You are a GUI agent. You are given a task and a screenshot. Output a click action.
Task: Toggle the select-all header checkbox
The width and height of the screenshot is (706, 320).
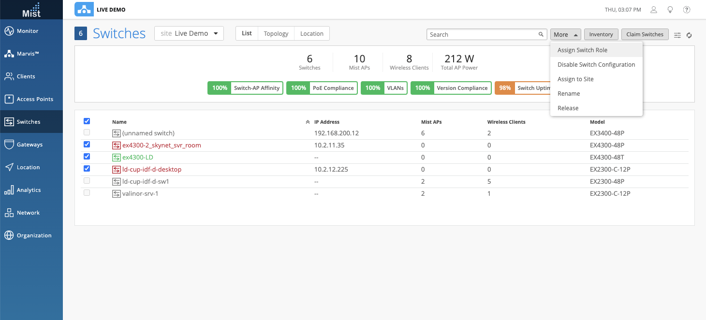(87, 121)
